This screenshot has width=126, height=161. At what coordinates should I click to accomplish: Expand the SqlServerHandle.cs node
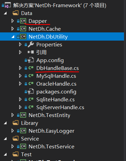click(x=20, y=107)
